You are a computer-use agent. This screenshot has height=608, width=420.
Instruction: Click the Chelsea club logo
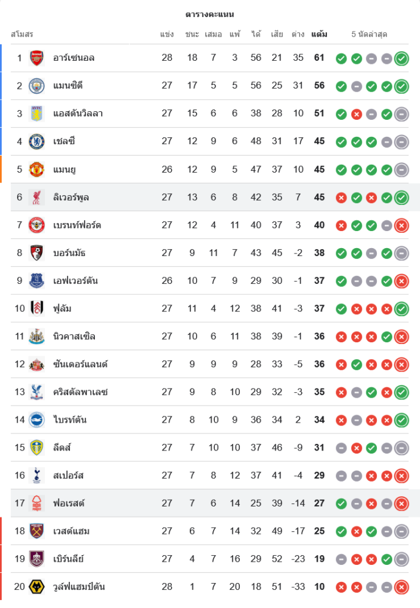coord(37,142)
